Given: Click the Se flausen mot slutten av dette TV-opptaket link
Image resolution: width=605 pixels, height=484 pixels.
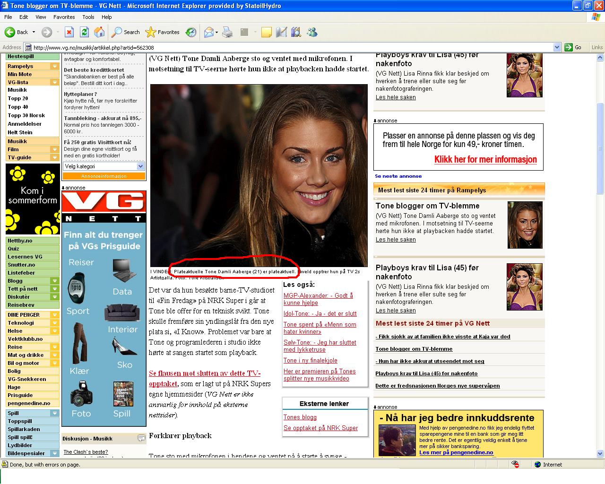Looking at the screenshot, I should 205,378.
